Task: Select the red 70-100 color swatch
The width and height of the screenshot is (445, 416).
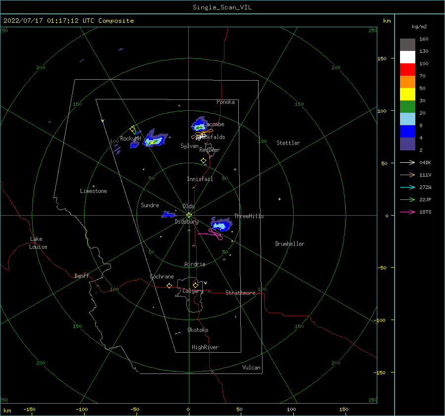Action: [407, 70]
